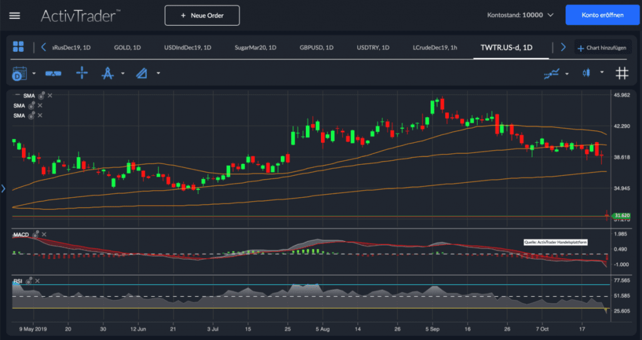Switch to the USDIndDec19, 1D tab
Viewport: 642px width, 340px height.
(x=187, y=48)
